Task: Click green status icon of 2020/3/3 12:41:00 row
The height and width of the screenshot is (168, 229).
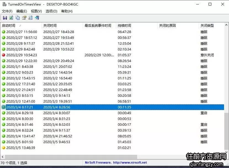Action: tap(4, 101)
